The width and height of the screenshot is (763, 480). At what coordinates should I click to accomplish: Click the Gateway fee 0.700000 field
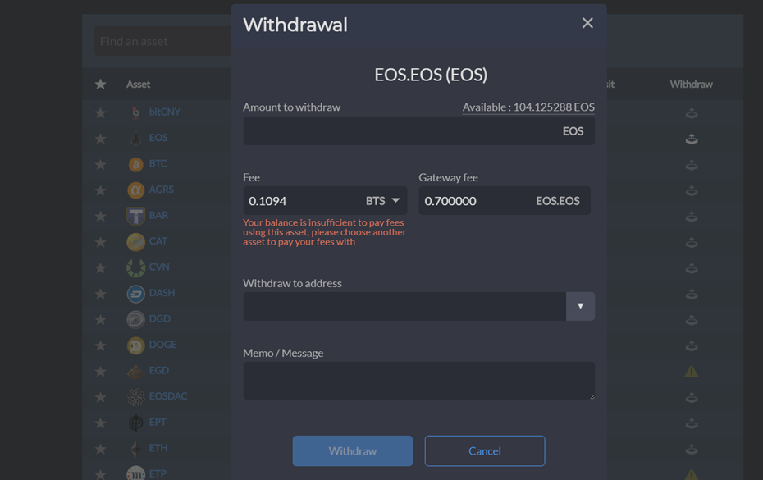tap(505, 200)
